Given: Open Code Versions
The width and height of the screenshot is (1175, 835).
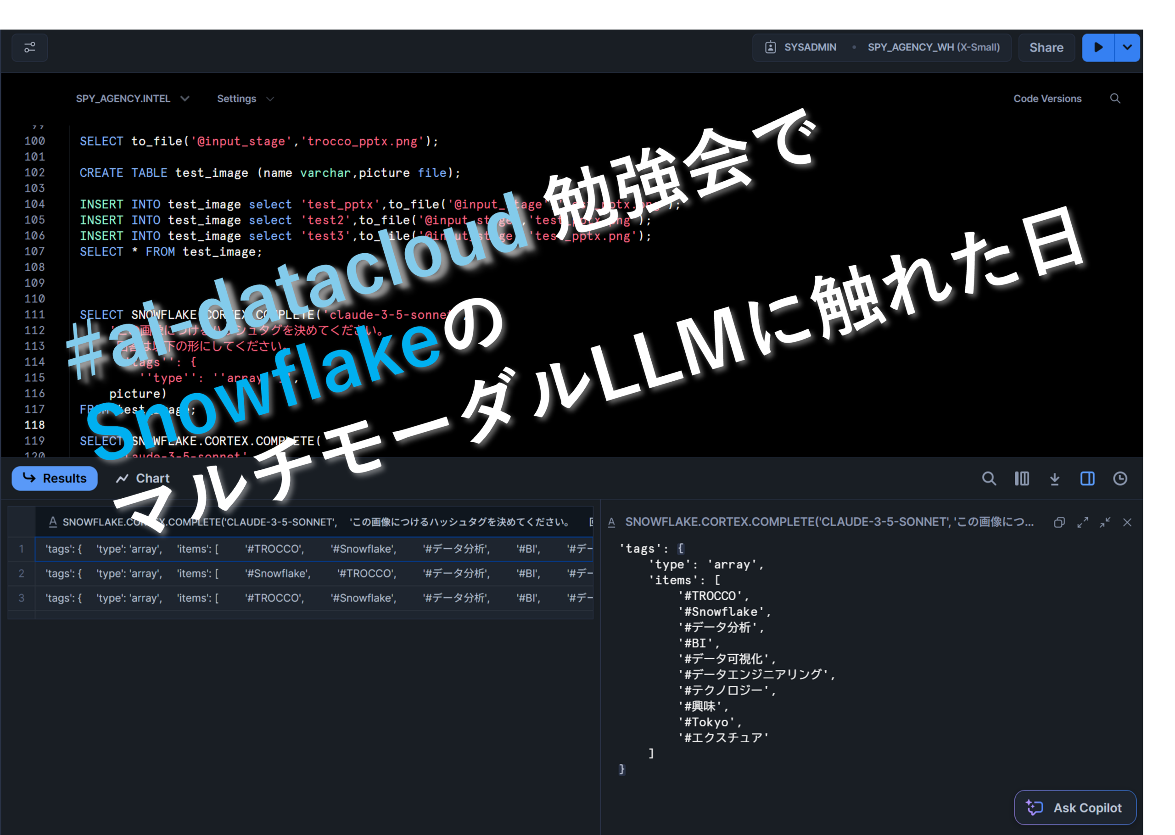Looking at the screenshot, I should (x=1047, y=98).
